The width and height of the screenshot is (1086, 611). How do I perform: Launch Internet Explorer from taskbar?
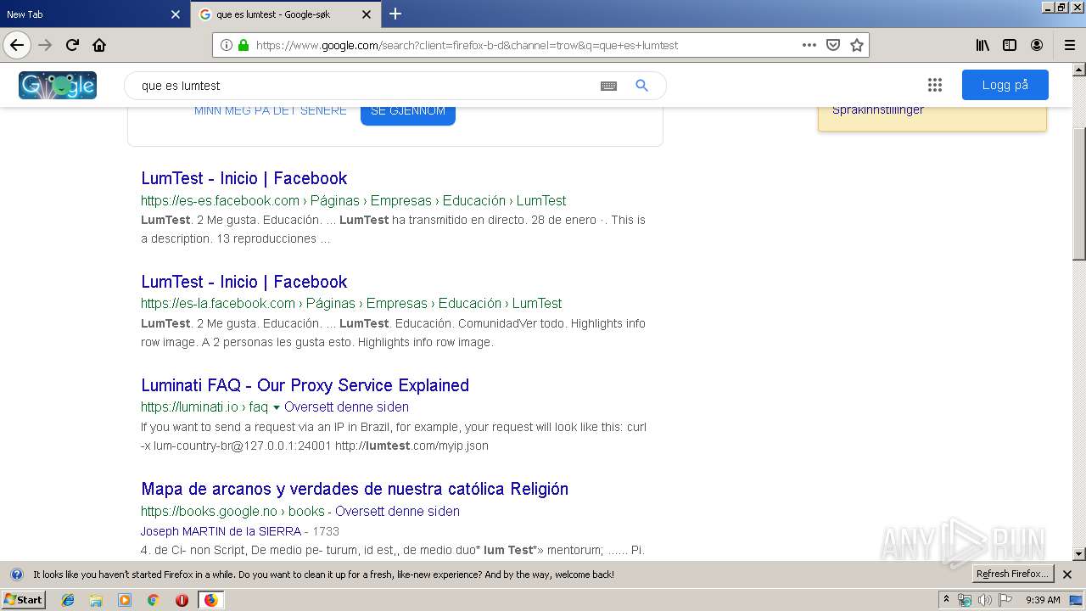pos(68,600)
